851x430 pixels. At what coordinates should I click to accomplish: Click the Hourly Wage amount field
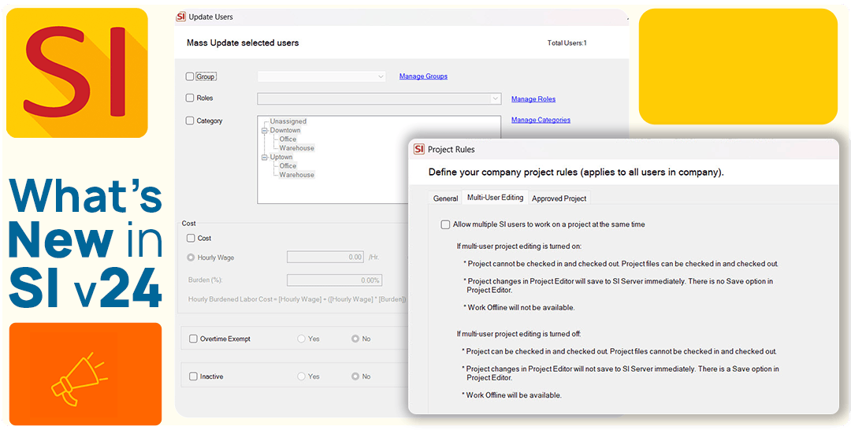click(325, 257)
